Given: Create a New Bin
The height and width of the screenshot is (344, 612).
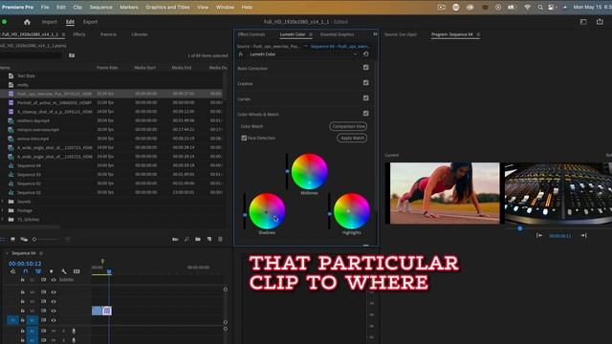Looking at the screenshot, I should pos(198,239).
